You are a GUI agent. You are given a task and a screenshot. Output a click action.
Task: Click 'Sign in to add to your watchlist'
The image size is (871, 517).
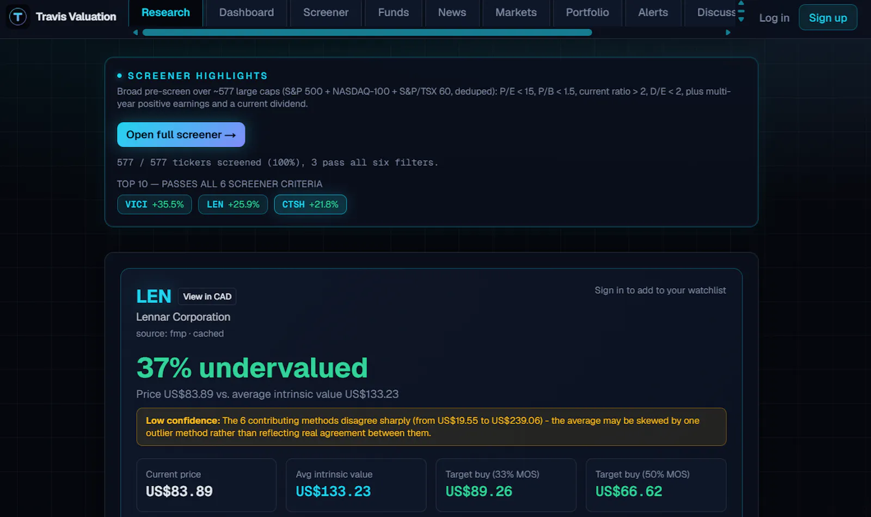[660, 290]
